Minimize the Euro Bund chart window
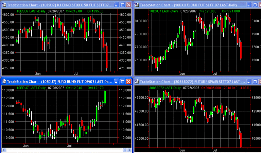261x153 pixels. pos(116,82)
